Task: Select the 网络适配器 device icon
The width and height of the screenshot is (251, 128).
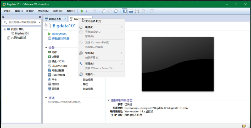Action: coord(49,70)
